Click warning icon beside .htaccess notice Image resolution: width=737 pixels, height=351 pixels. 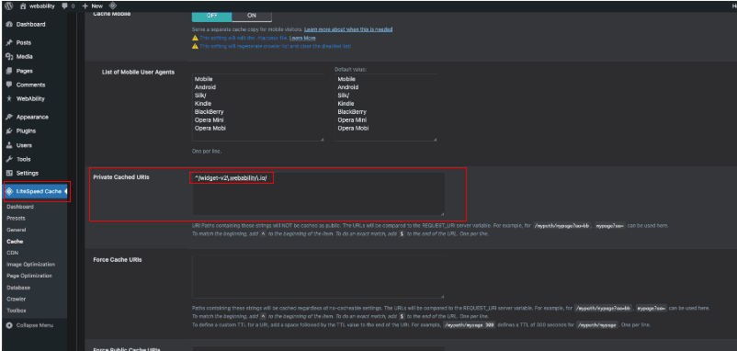[195, 38]
